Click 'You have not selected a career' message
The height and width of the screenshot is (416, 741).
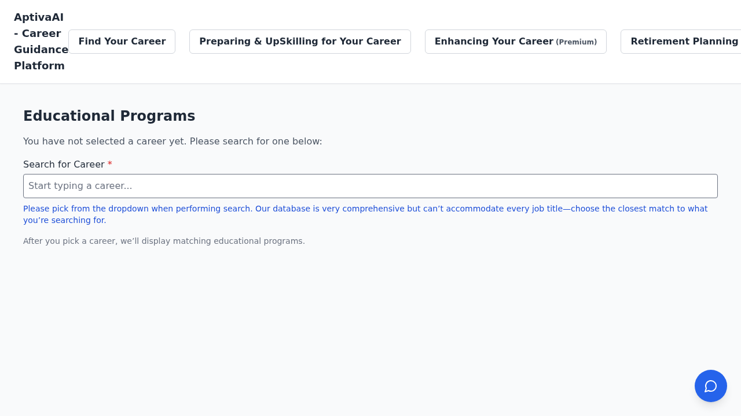[173, 142]
